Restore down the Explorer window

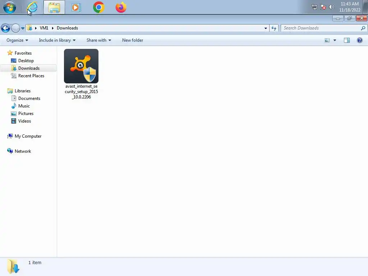350,18
